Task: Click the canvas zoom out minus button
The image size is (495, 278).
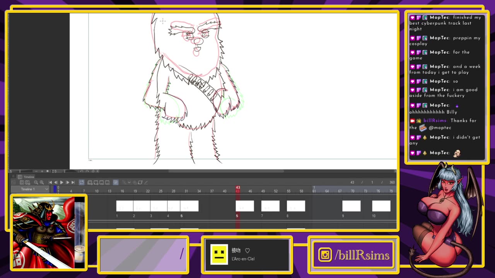Action: coord(36,171)
